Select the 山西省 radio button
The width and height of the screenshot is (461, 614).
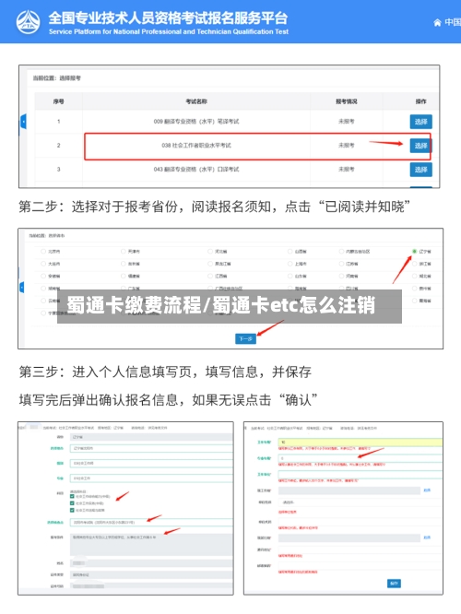(290, 252)
